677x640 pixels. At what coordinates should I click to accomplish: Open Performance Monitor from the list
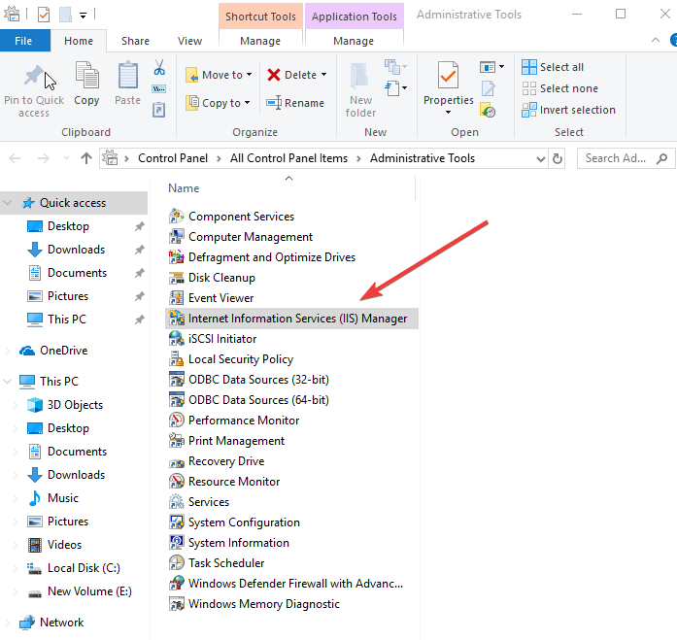pyautogui.click(x=243, y=421)
